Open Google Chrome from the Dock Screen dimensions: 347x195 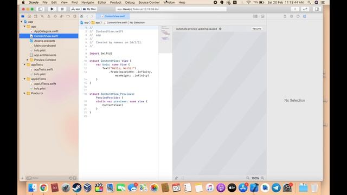43,188
